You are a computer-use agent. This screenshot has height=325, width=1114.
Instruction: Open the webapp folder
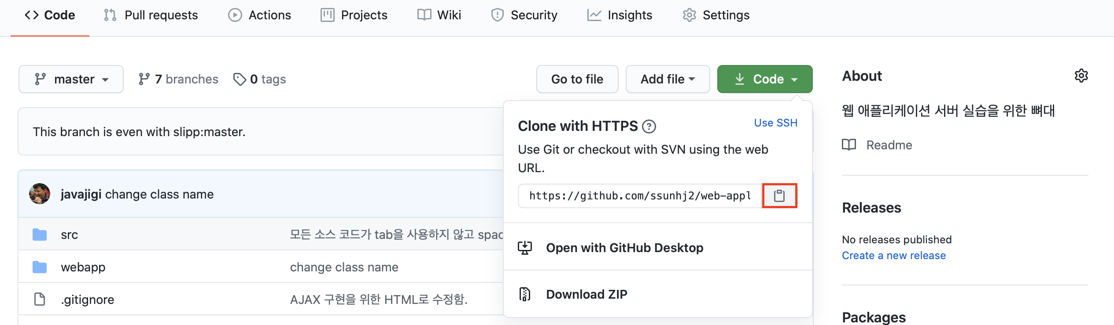coord(83,267)
